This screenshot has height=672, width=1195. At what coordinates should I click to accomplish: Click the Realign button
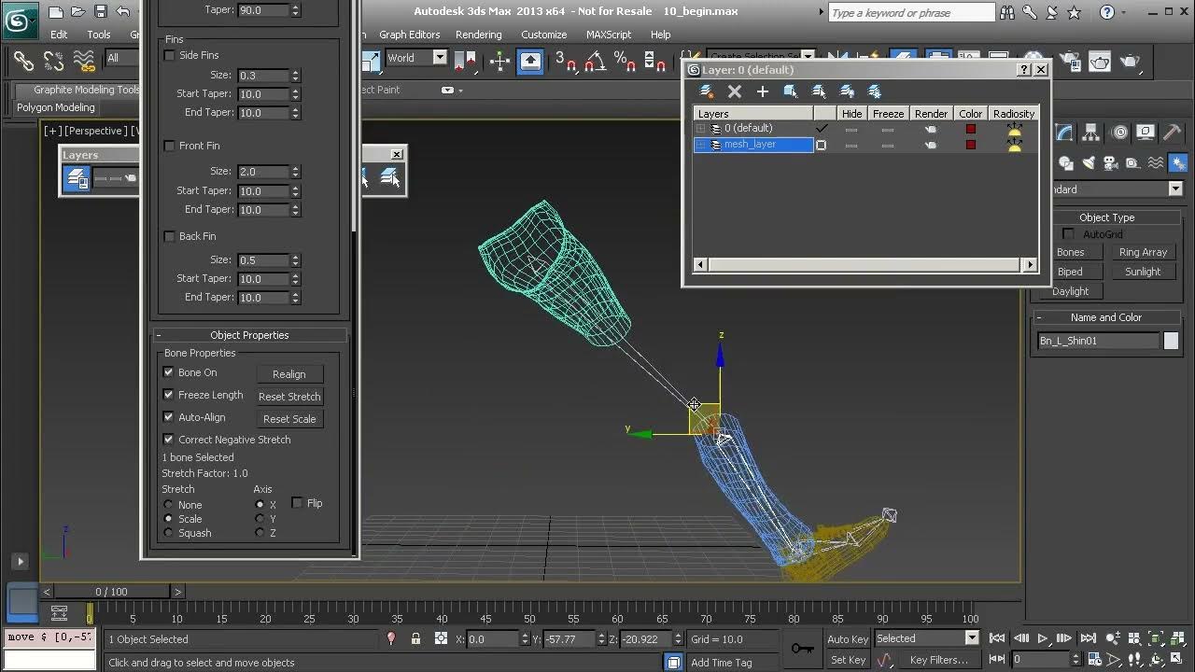pos(289,374)
